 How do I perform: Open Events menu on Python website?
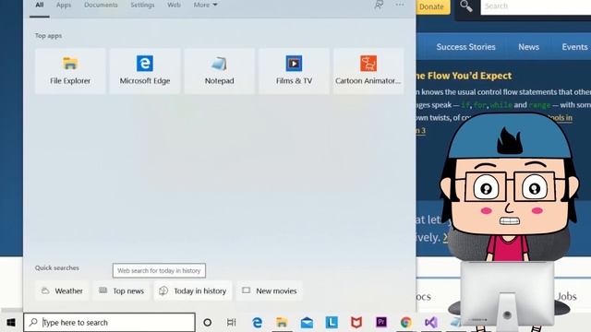[x=574, y=47]
